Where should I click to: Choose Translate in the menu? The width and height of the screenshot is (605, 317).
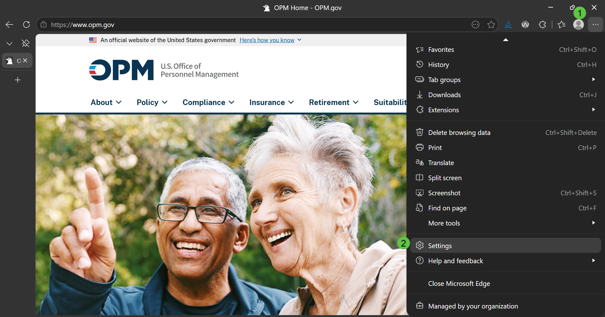tap(506, 163)
